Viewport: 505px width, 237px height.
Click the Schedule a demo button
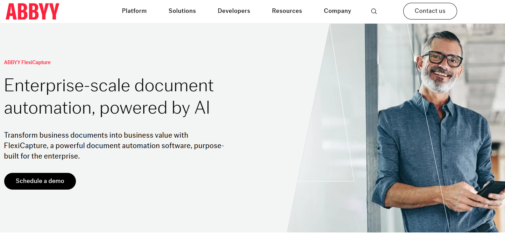40,181
